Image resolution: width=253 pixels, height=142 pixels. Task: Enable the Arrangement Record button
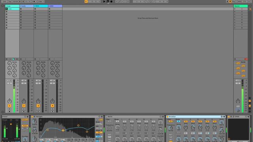(111, 2)
